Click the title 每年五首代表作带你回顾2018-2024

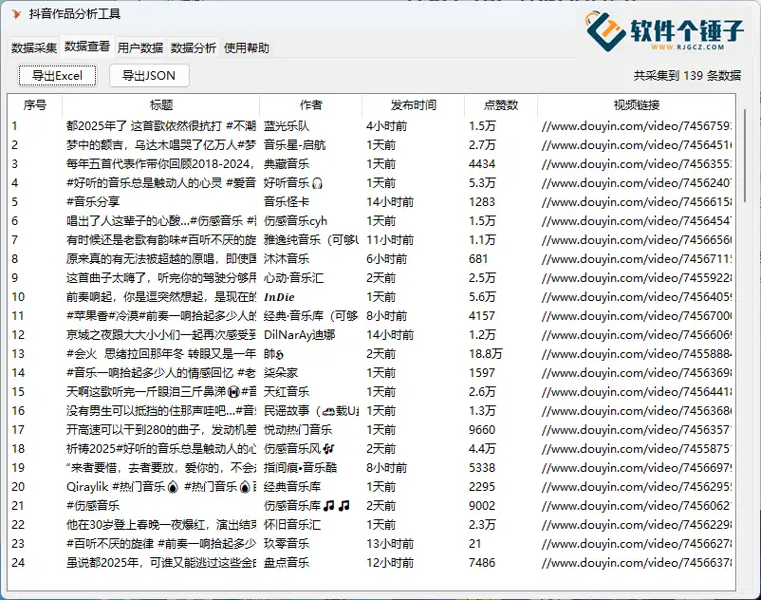coord(161,164)
